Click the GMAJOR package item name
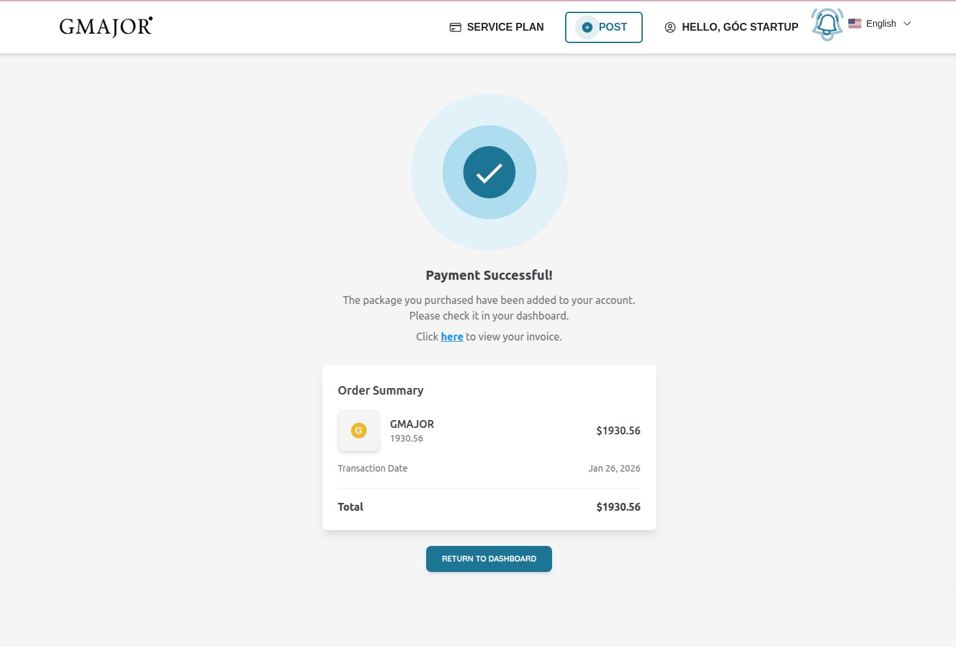Image resolution: width=956 pixels, height=647 pixels. pyautogui.click(x=412, y=424)
